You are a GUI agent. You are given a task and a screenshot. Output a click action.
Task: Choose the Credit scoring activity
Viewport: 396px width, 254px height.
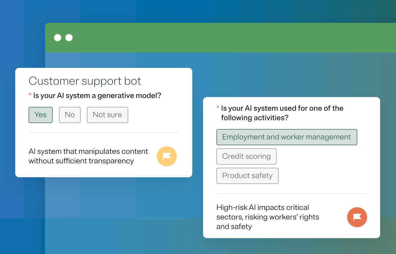point(246,156)
